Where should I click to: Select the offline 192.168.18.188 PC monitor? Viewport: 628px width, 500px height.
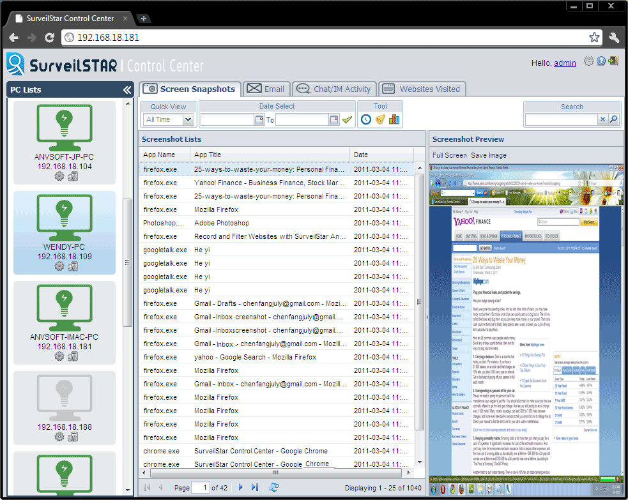[x=65, y=398]
